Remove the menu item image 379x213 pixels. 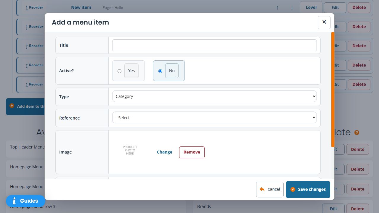pos(192,152)
